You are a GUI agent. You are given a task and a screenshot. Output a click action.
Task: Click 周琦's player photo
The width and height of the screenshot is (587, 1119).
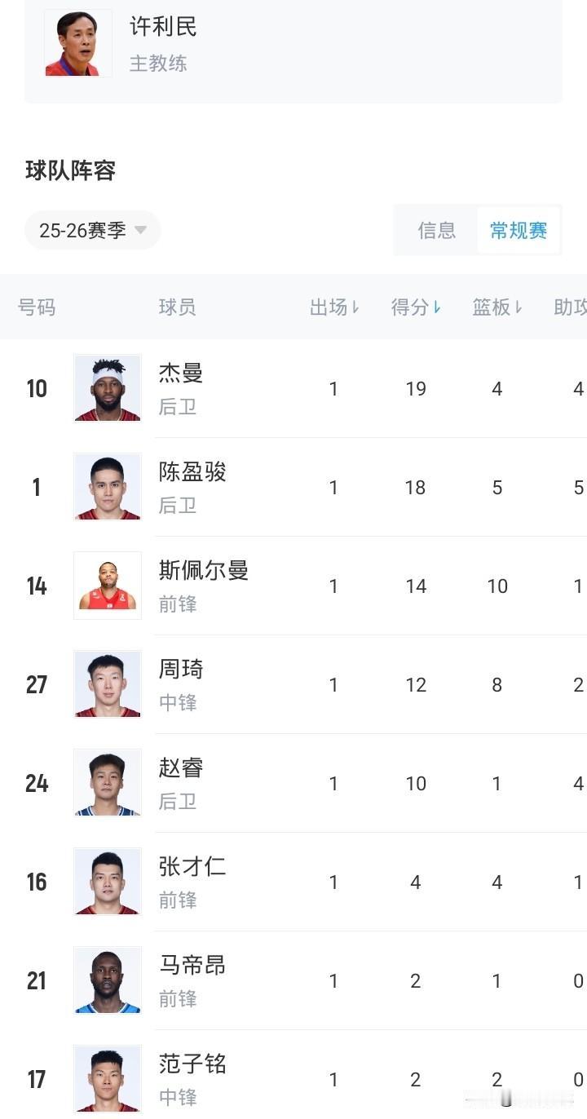point(107,684)
